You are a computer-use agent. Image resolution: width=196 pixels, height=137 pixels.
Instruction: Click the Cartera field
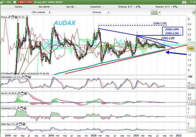tap(20, 7)
